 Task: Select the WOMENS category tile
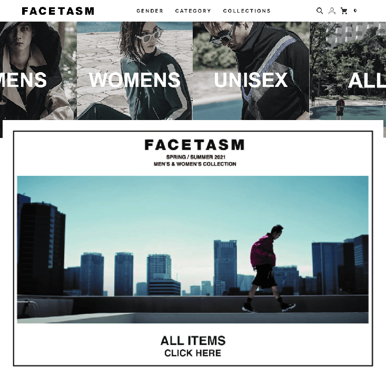coord(135,71)
